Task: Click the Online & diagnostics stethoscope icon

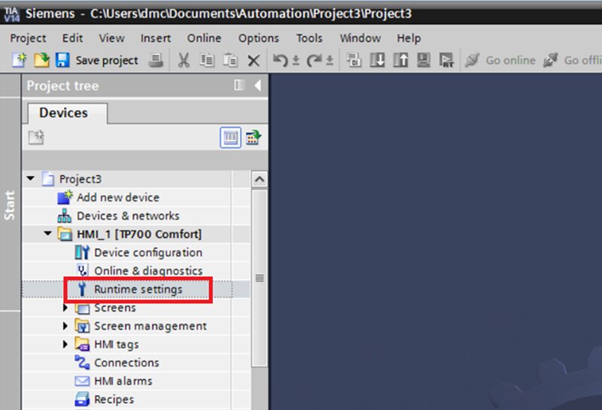Action: (83, 270)
